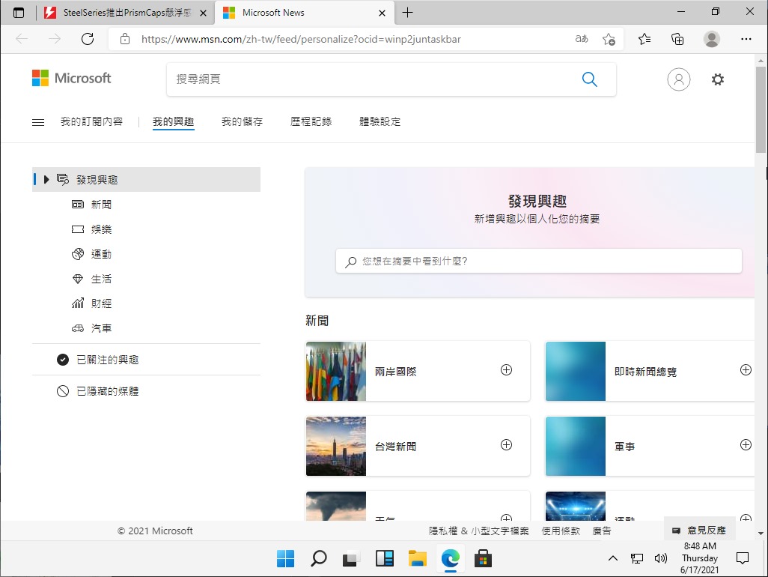Add 即時新聞總覽 to followed interests
Screen dimensions: 768x577
click(746, 370)
